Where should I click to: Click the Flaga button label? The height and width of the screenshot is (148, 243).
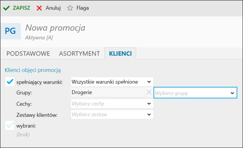click(83, 8)
